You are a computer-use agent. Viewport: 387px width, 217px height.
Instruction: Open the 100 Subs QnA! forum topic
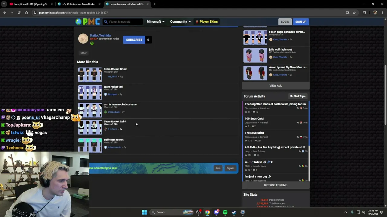pyautogui.click(x=254, y=119)
